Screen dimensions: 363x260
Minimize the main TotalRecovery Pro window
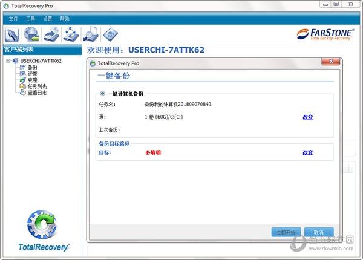click(x=325, y=4)
